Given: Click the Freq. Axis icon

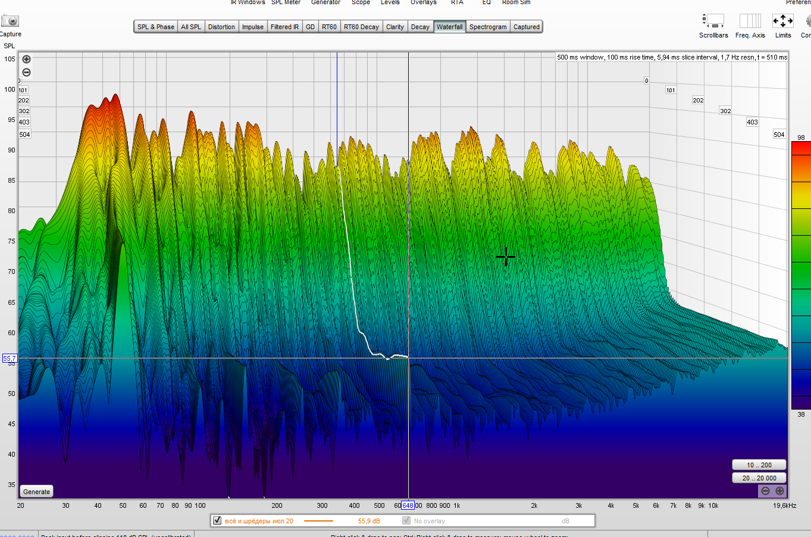Looking at the screenshot, I should coord(750,21).
